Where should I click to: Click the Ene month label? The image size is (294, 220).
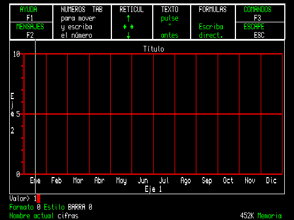(35, 180)
